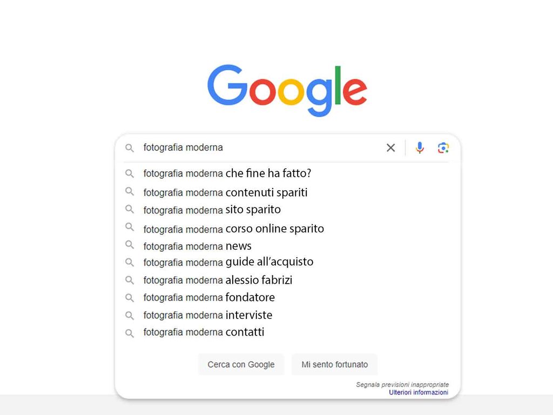Click the microphone voice search icon
Image resolution: width=553 pixels, height=415 pixels.
point(420,148)
